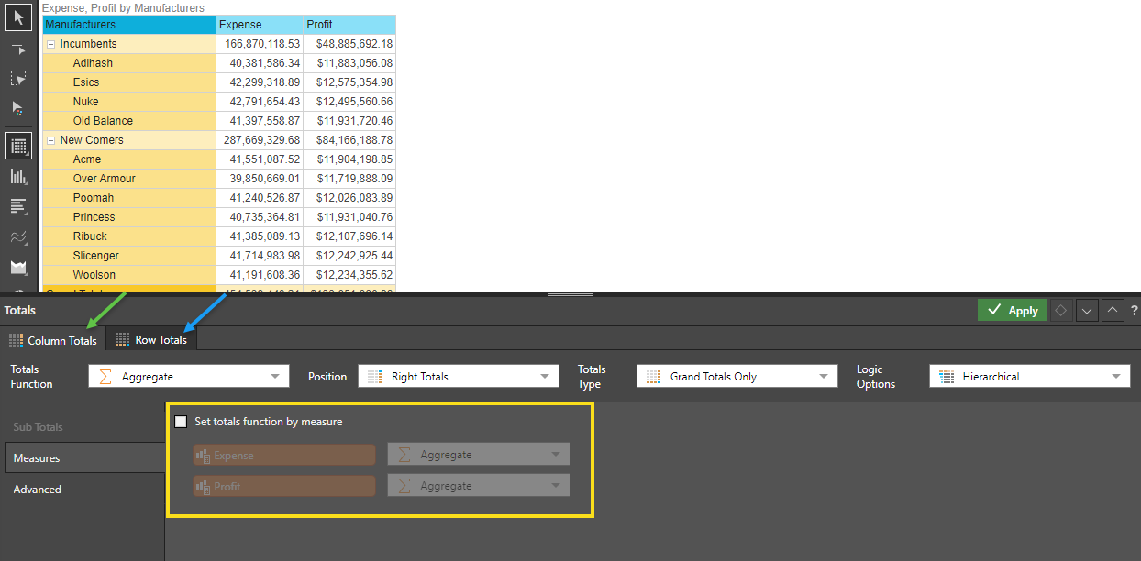Expand the Logic Options Hierarchical dropdown

[x=1029, y=376]
